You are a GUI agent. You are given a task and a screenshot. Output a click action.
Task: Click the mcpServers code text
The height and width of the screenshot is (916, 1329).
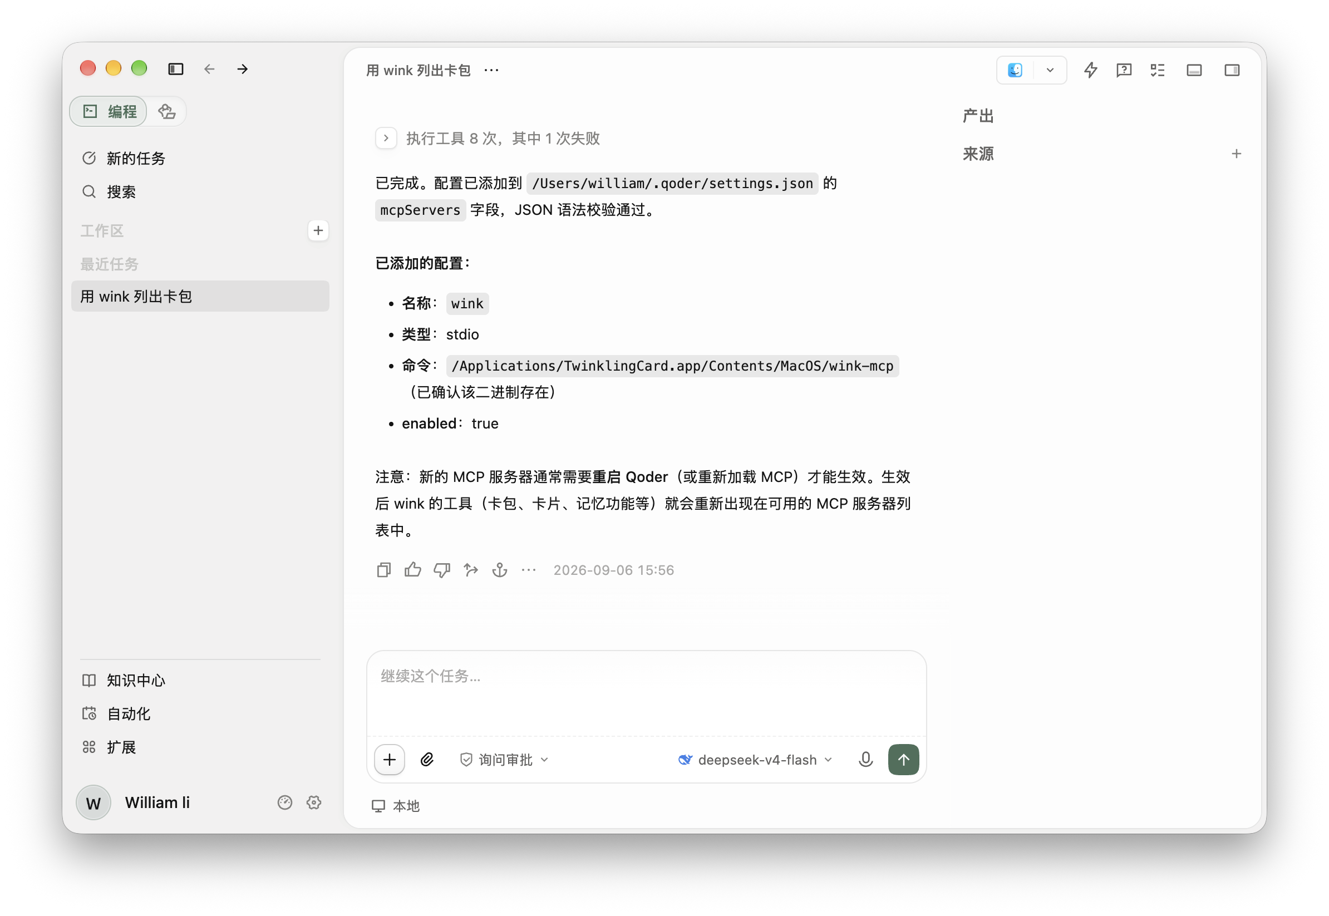[421, 210]
